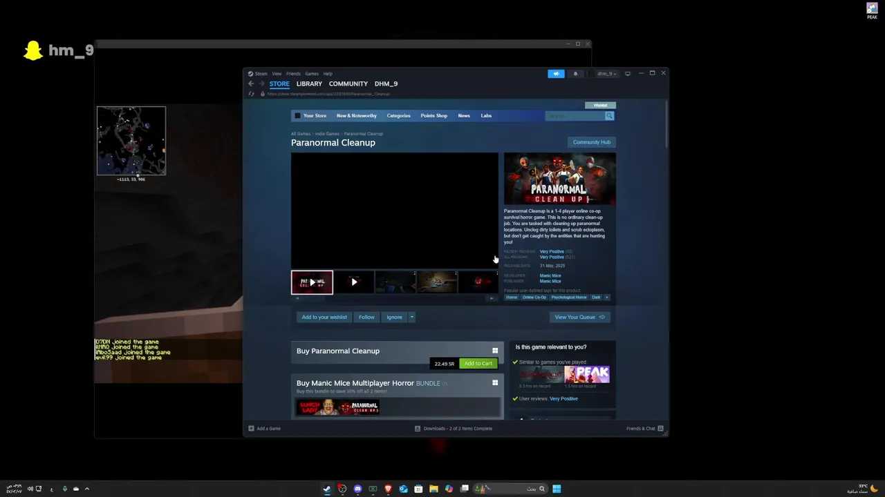Switch to the LIBRARY tab
The height and width of the screenshot is (497, 885).
point(309,84)
